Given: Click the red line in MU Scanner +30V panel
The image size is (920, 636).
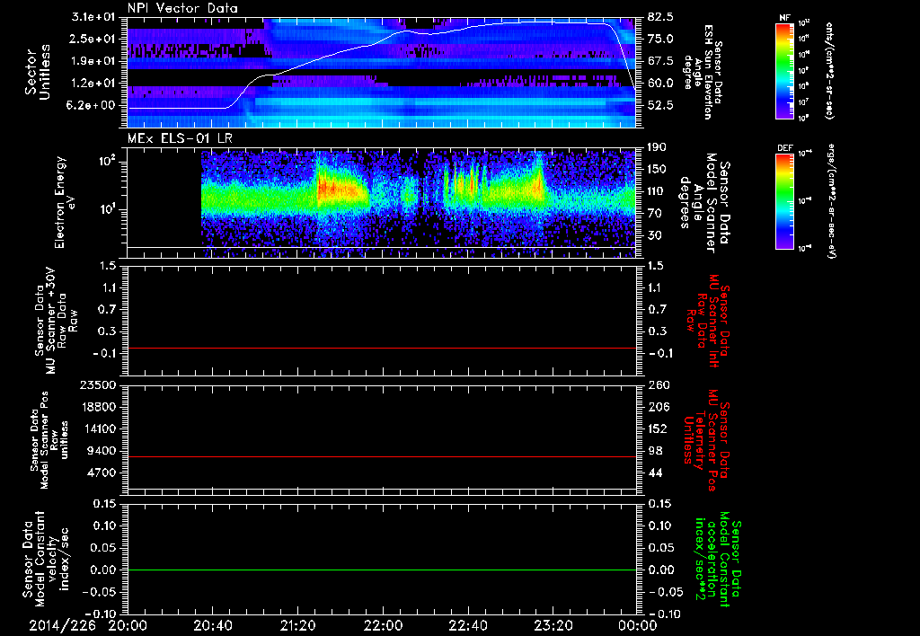Looking at the screenshot, I should click(x=382, y=348).
